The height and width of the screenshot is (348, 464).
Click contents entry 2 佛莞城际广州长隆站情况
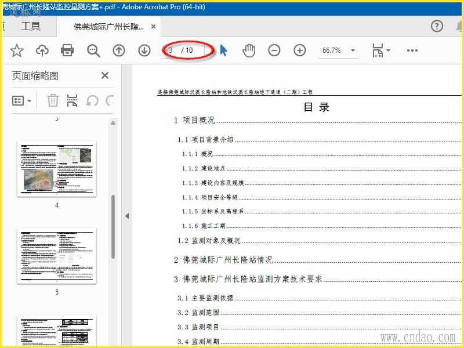click(x=223, y=260)
